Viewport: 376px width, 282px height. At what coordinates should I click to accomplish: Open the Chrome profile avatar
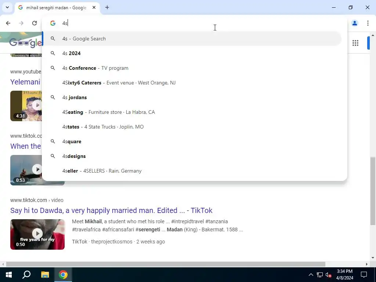point(355,23)
